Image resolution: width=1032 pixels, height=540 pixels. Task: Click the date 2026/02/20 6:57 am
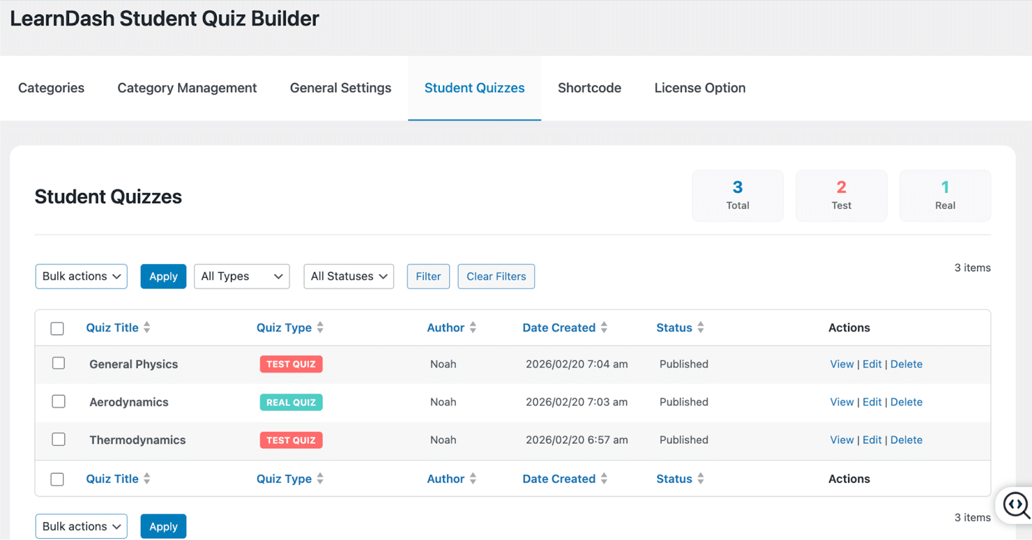click(577, 440)
